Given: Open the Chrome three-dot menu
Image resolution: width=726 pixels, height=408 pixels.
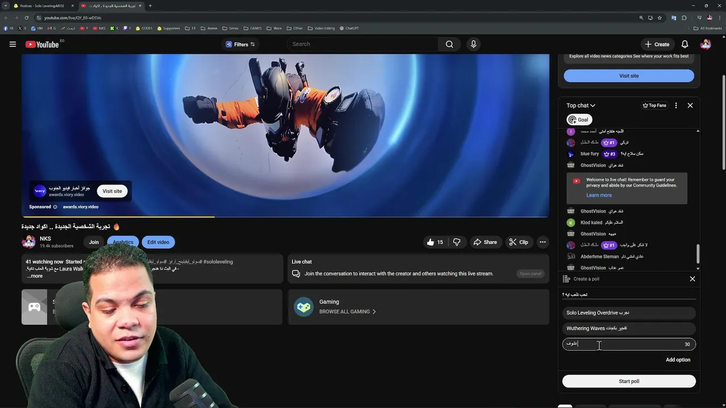Looking at the screenshot, I should click(720, 18).
